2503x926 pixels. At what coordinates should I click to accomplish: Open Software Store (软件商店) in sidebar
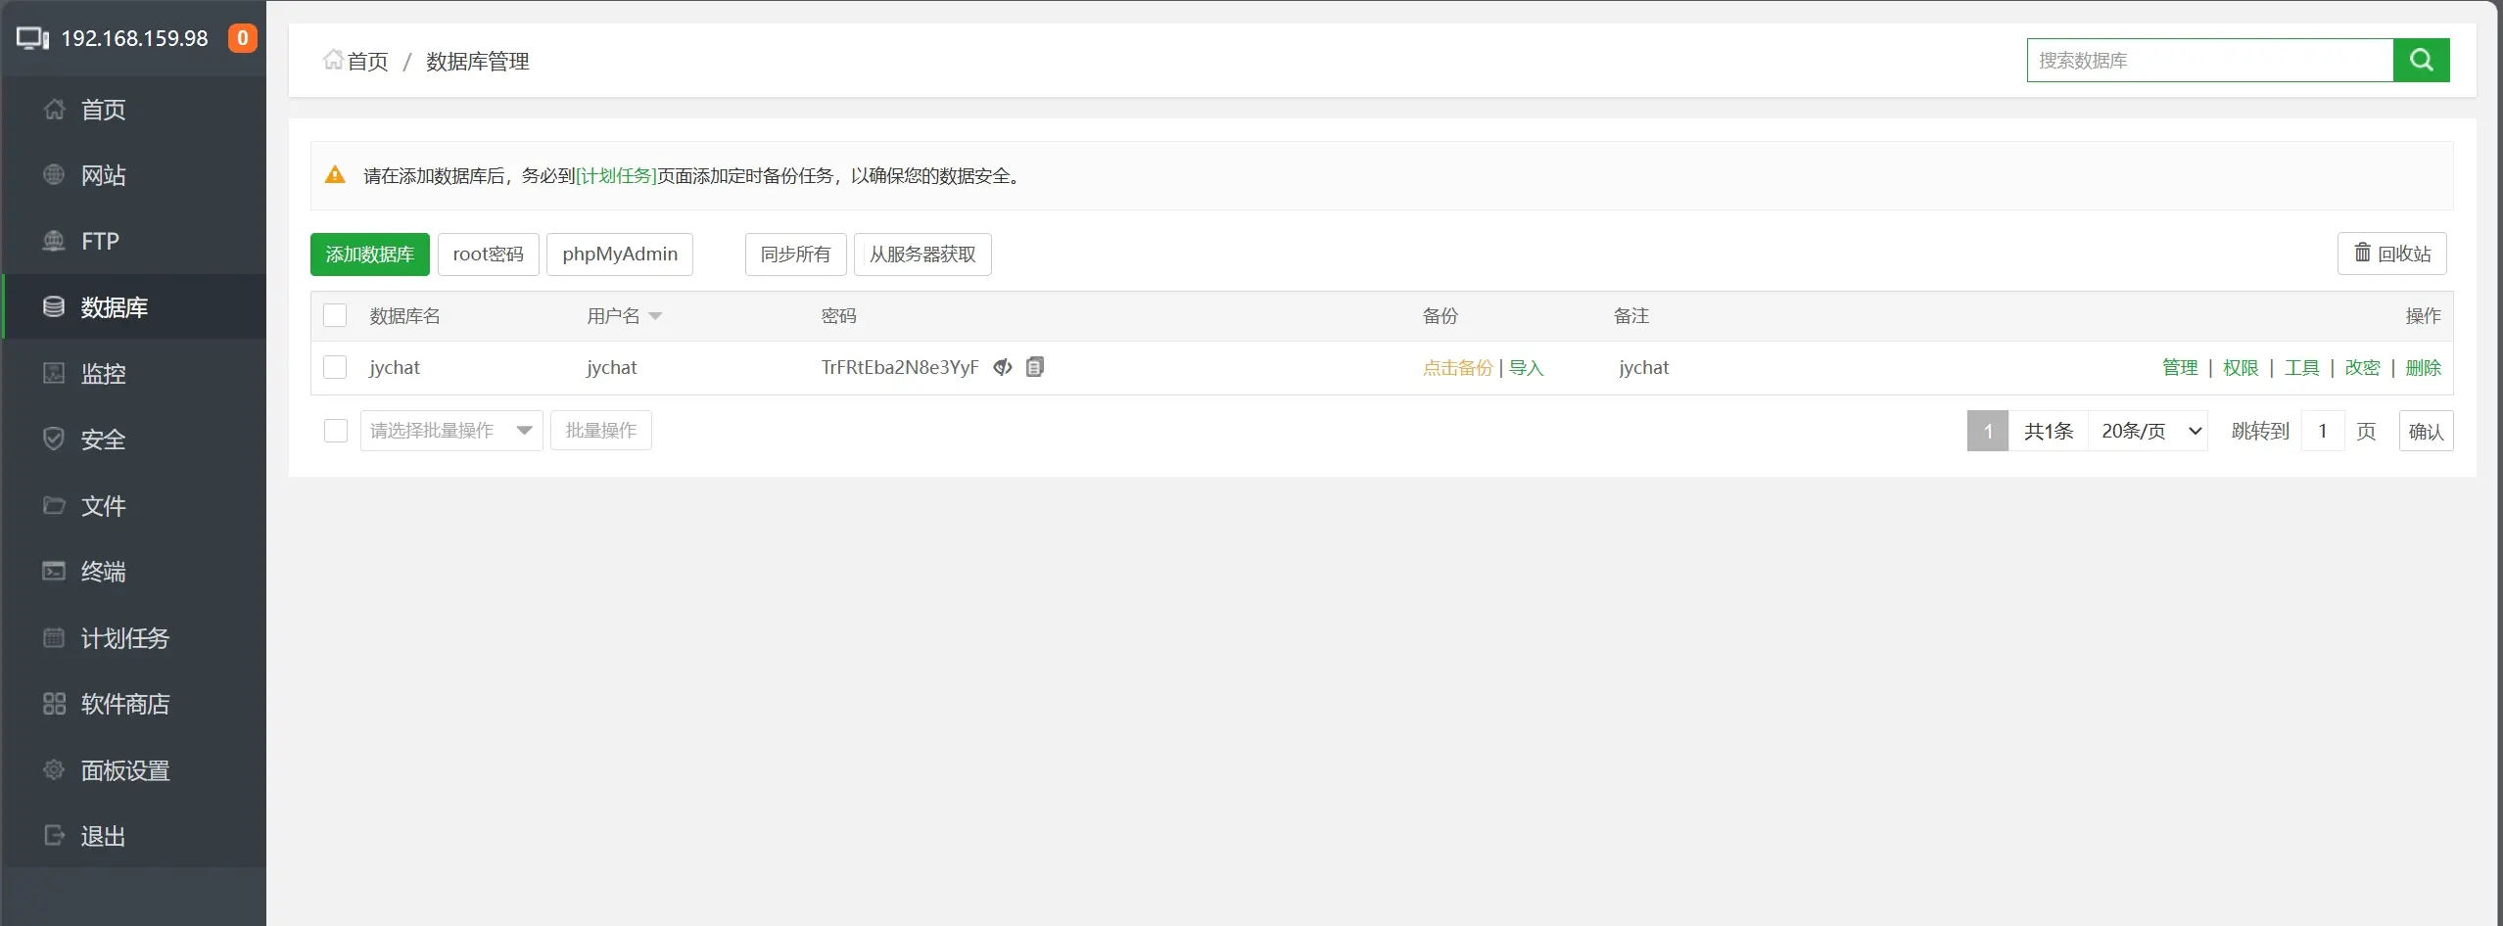click(124, 704)
